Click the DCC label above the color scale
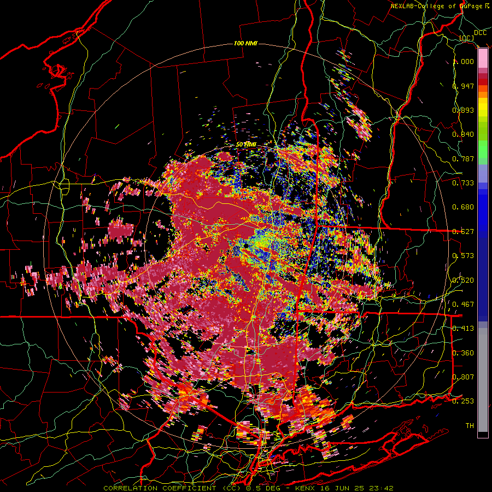This screenshot has height=492, width=492. pyautogui.click(x=480, y=33)
